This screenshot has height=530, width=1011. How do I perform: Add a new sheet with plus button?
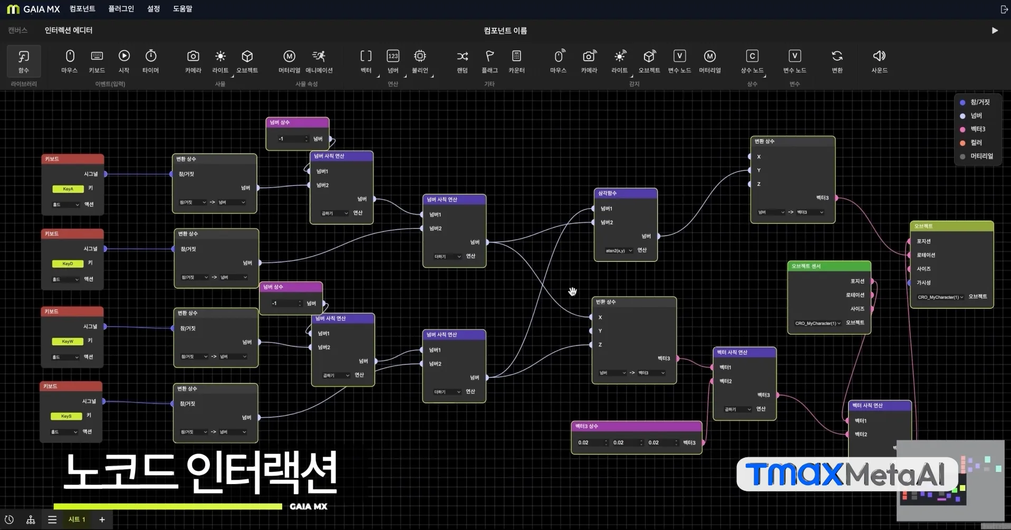click(102, 520)
